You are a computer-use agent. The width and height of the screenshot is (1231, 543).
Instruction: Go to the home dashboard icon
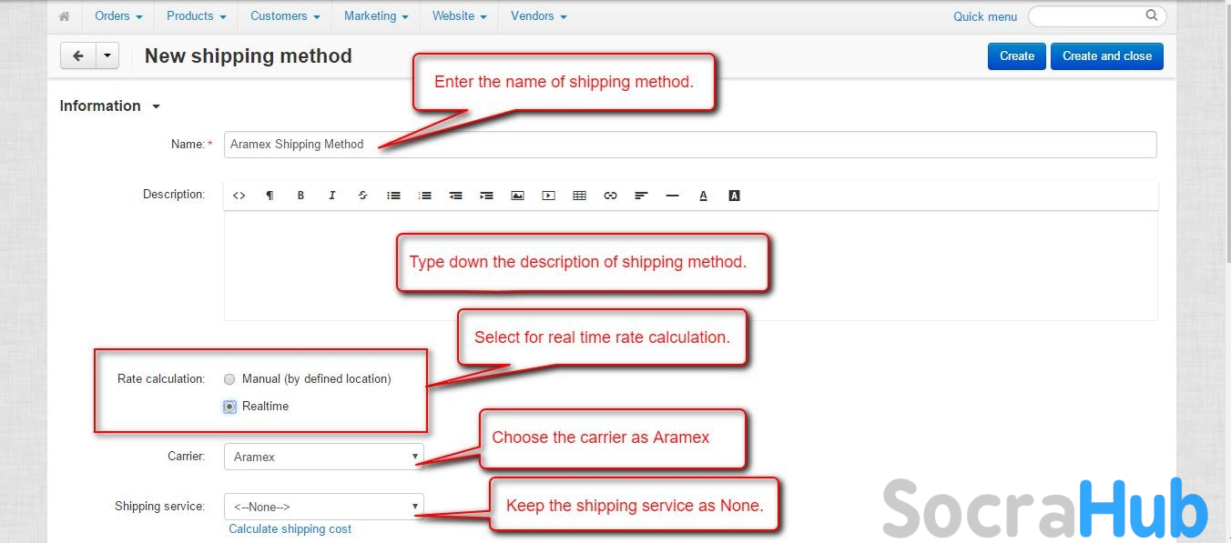tap(65, 16)
